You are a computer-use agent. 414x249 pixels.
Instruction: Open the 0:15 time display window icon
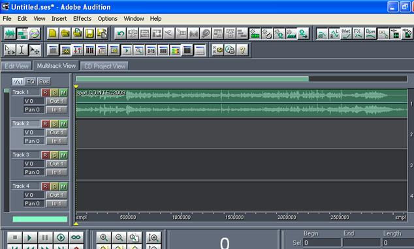tap(151, 50)
